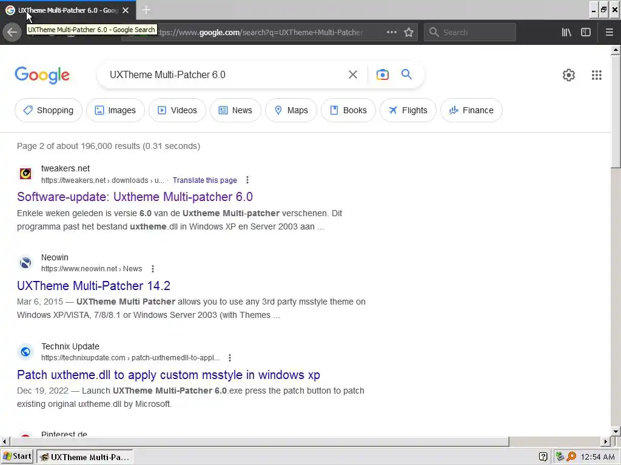Open the Firefox hamburger menu
The width and height of the screenshot is (621, 465).
click(609, 32)
